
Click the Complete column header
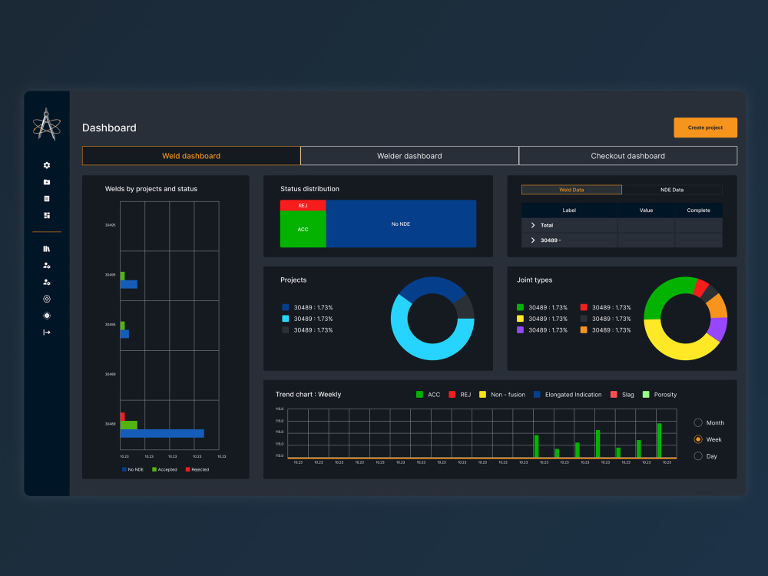(x=698, y=210)
